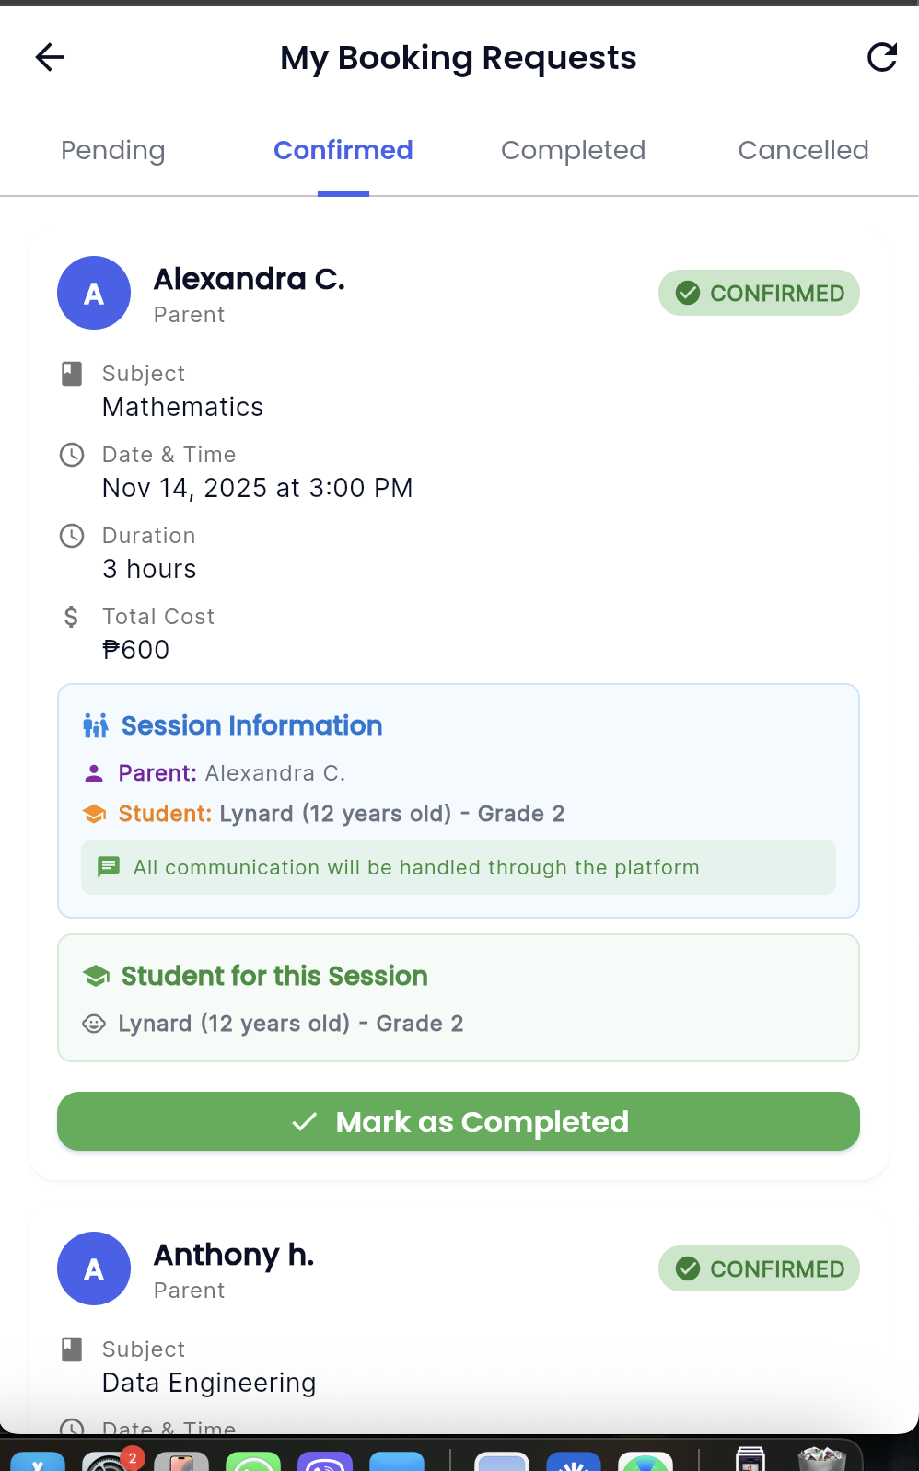Click the orange graduation cap beside Student

[x=95, y=813]
